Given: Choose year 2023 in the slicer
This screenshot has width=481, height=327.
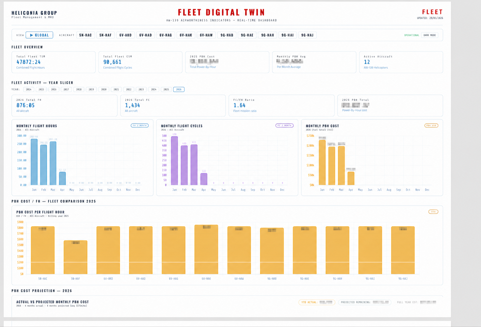Looking at the screenshot, I should pos(141,89).
